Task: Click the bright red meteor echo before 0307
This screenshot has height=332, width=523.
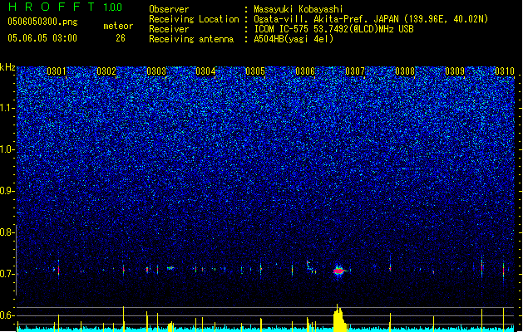Action: pyautogui.click(x=338, y=271)
